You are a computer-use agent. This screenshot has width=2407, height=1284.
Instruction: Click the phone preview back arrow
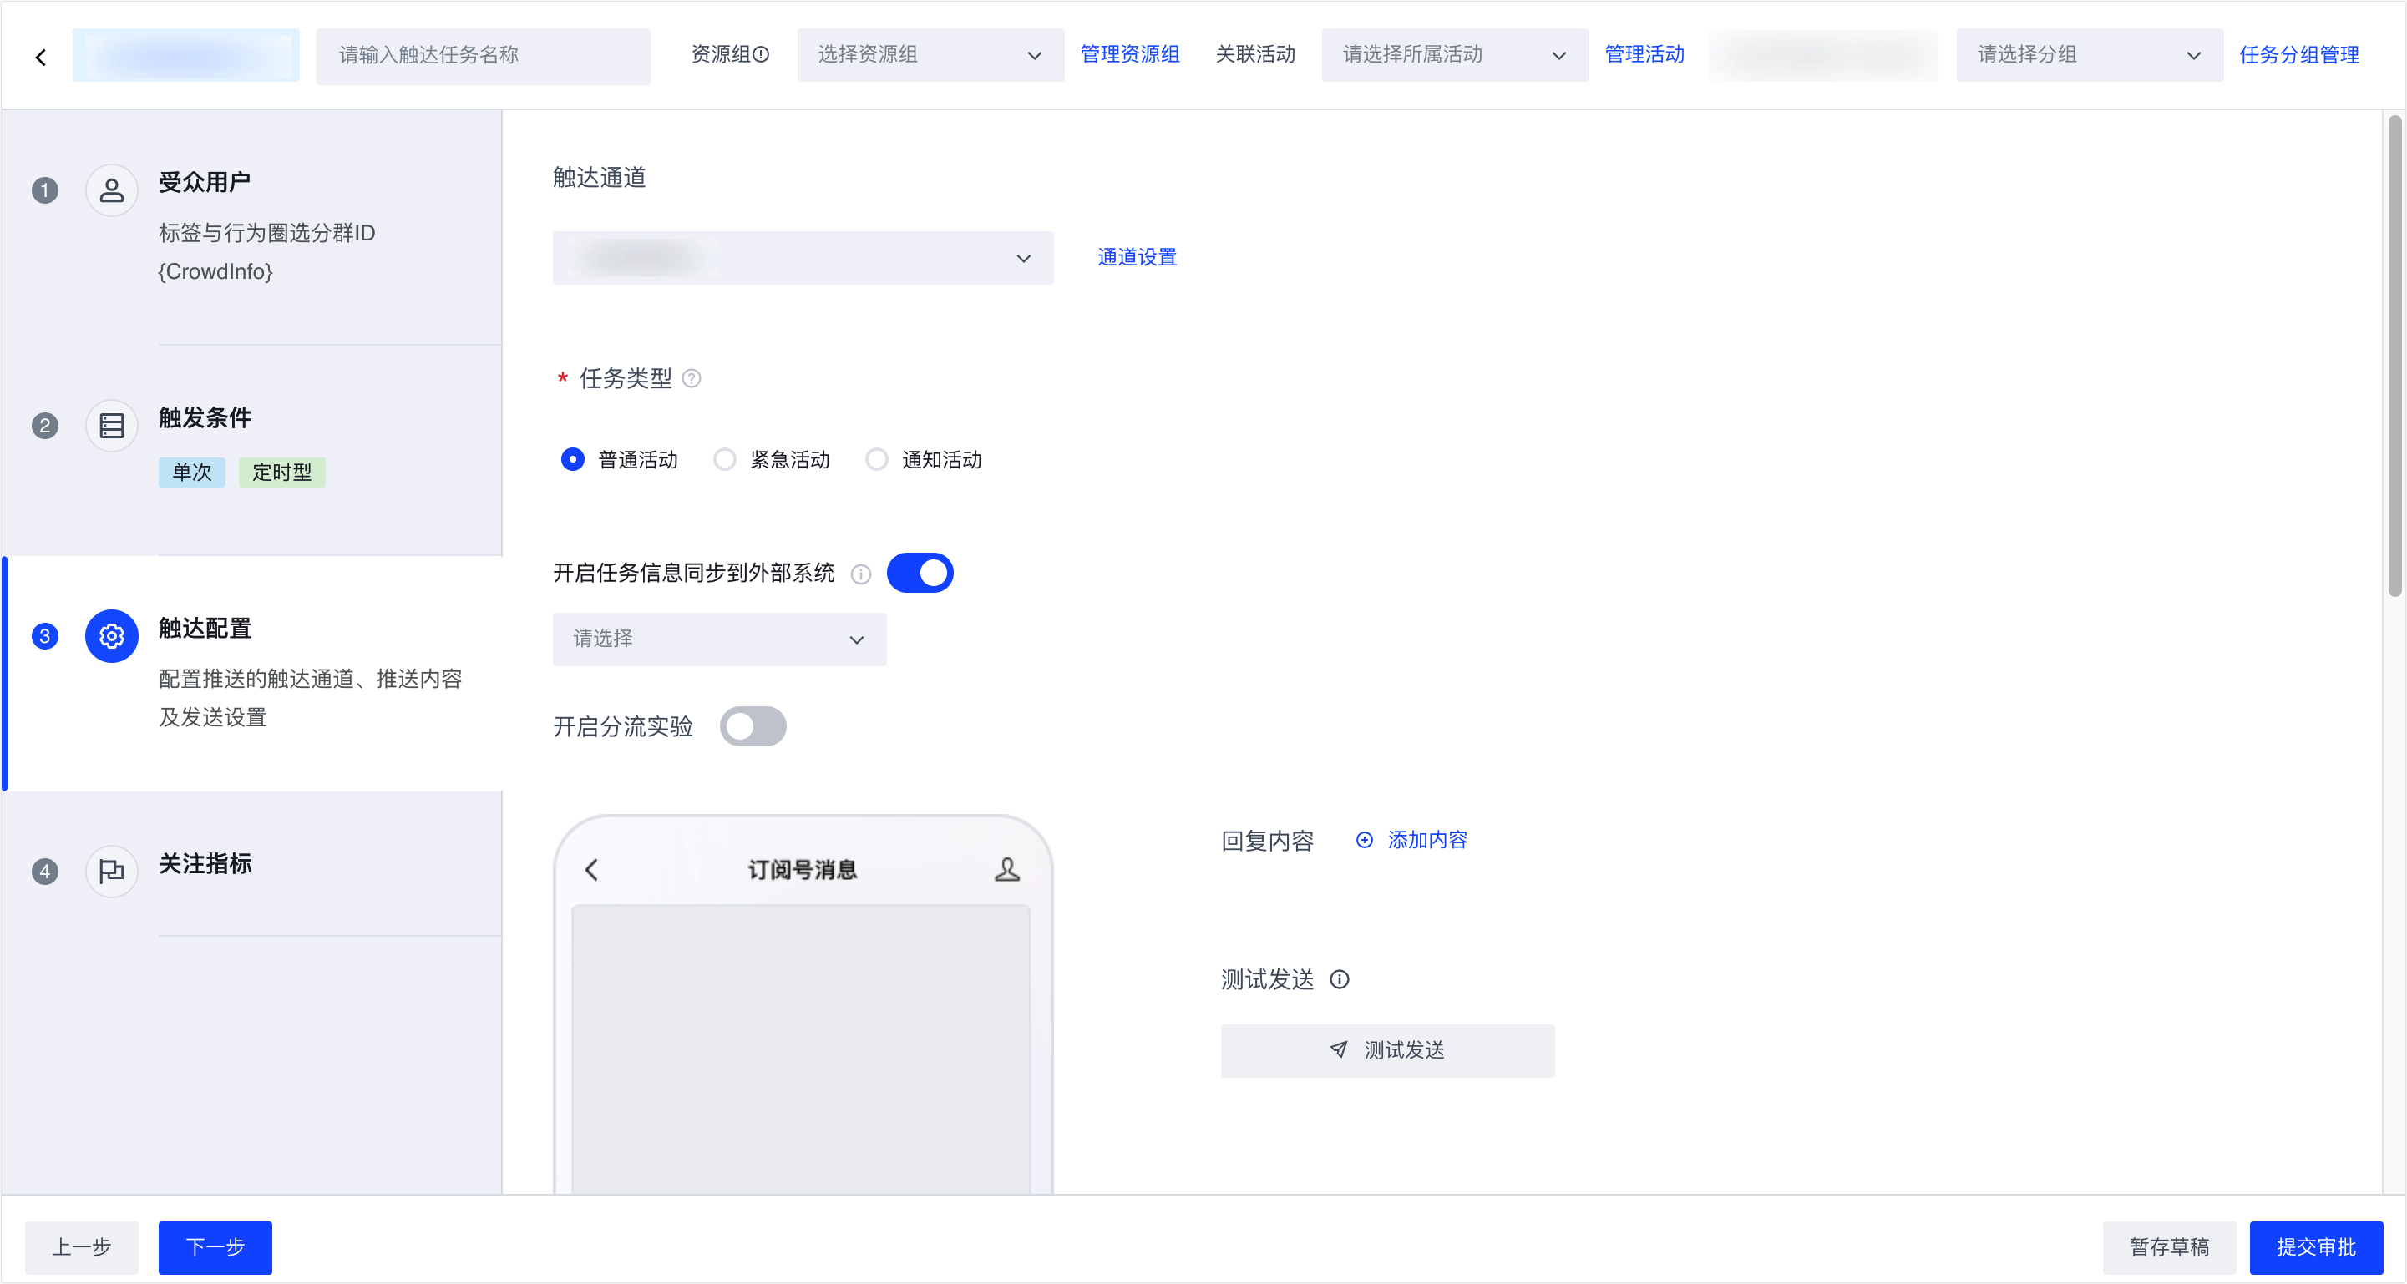(x=591, y=869)
